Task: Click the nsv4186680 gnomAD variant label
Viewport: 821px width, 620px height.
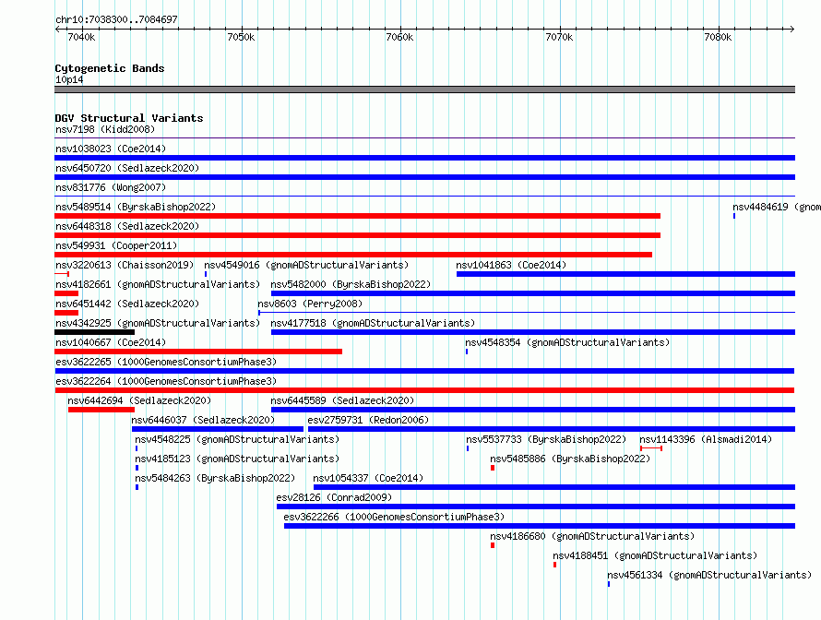Action: [x=592, y=536]
